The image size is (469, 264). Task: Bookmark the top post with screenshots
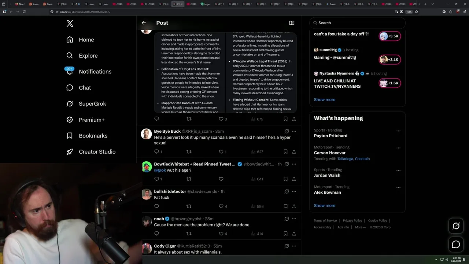[x=285, y=119]
